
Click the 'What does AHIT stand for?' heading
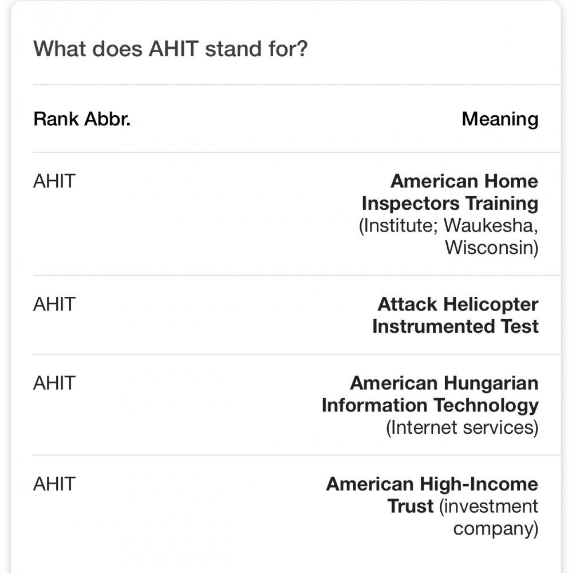coord(171,49)
